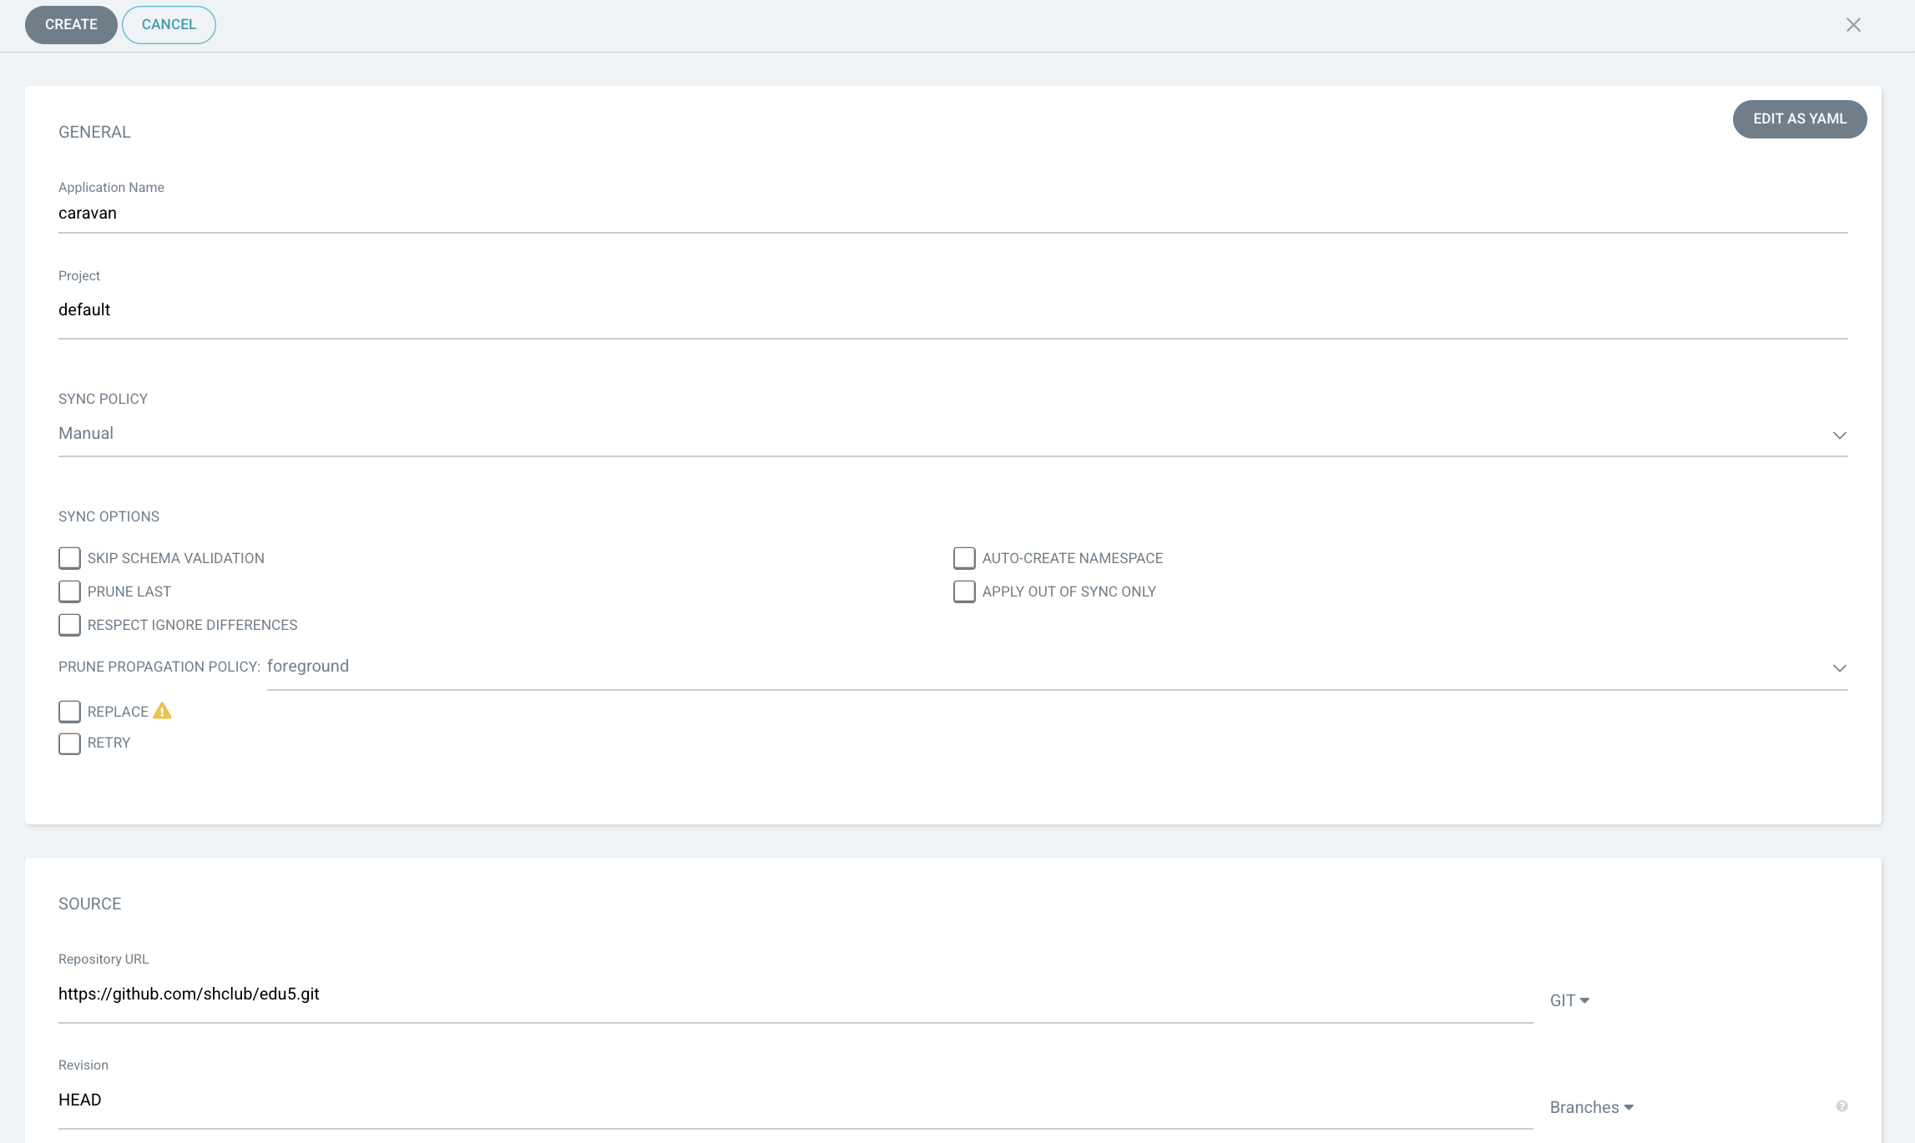Screen dimensions: 1915x1143
Task: Click the Prune Propagation Policy chevron
Action: (1839, 668)
